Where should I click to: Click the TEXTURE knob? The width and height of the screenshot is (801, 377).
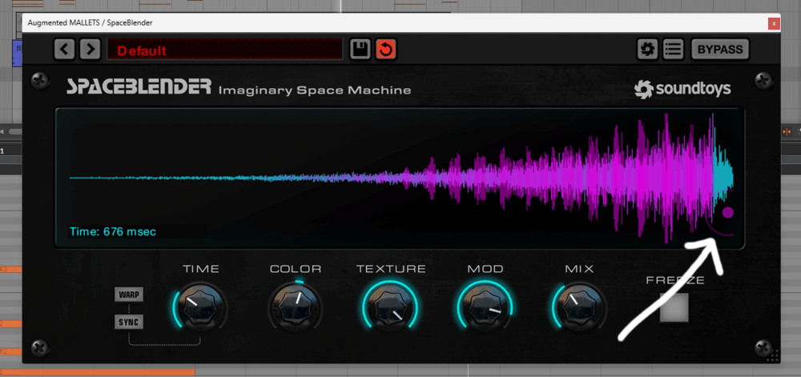[x=390, y=307]
